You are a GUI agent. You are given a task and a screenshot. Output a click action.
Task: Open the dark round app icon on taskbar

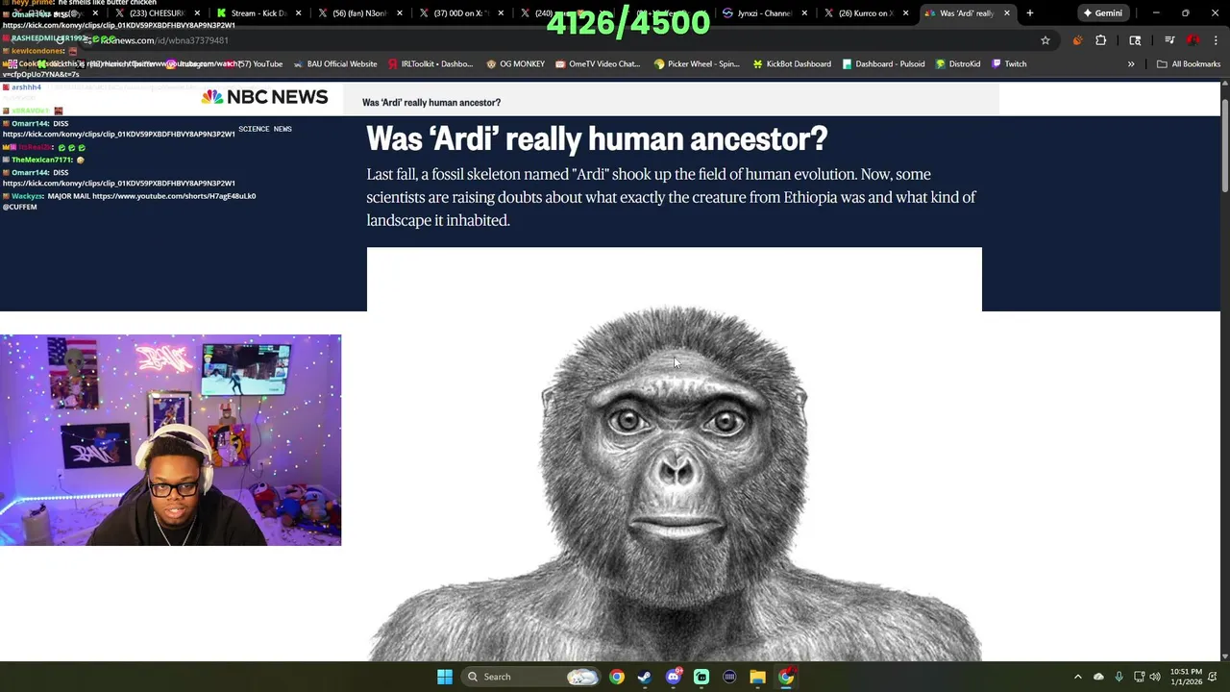[x=729, y=677]
